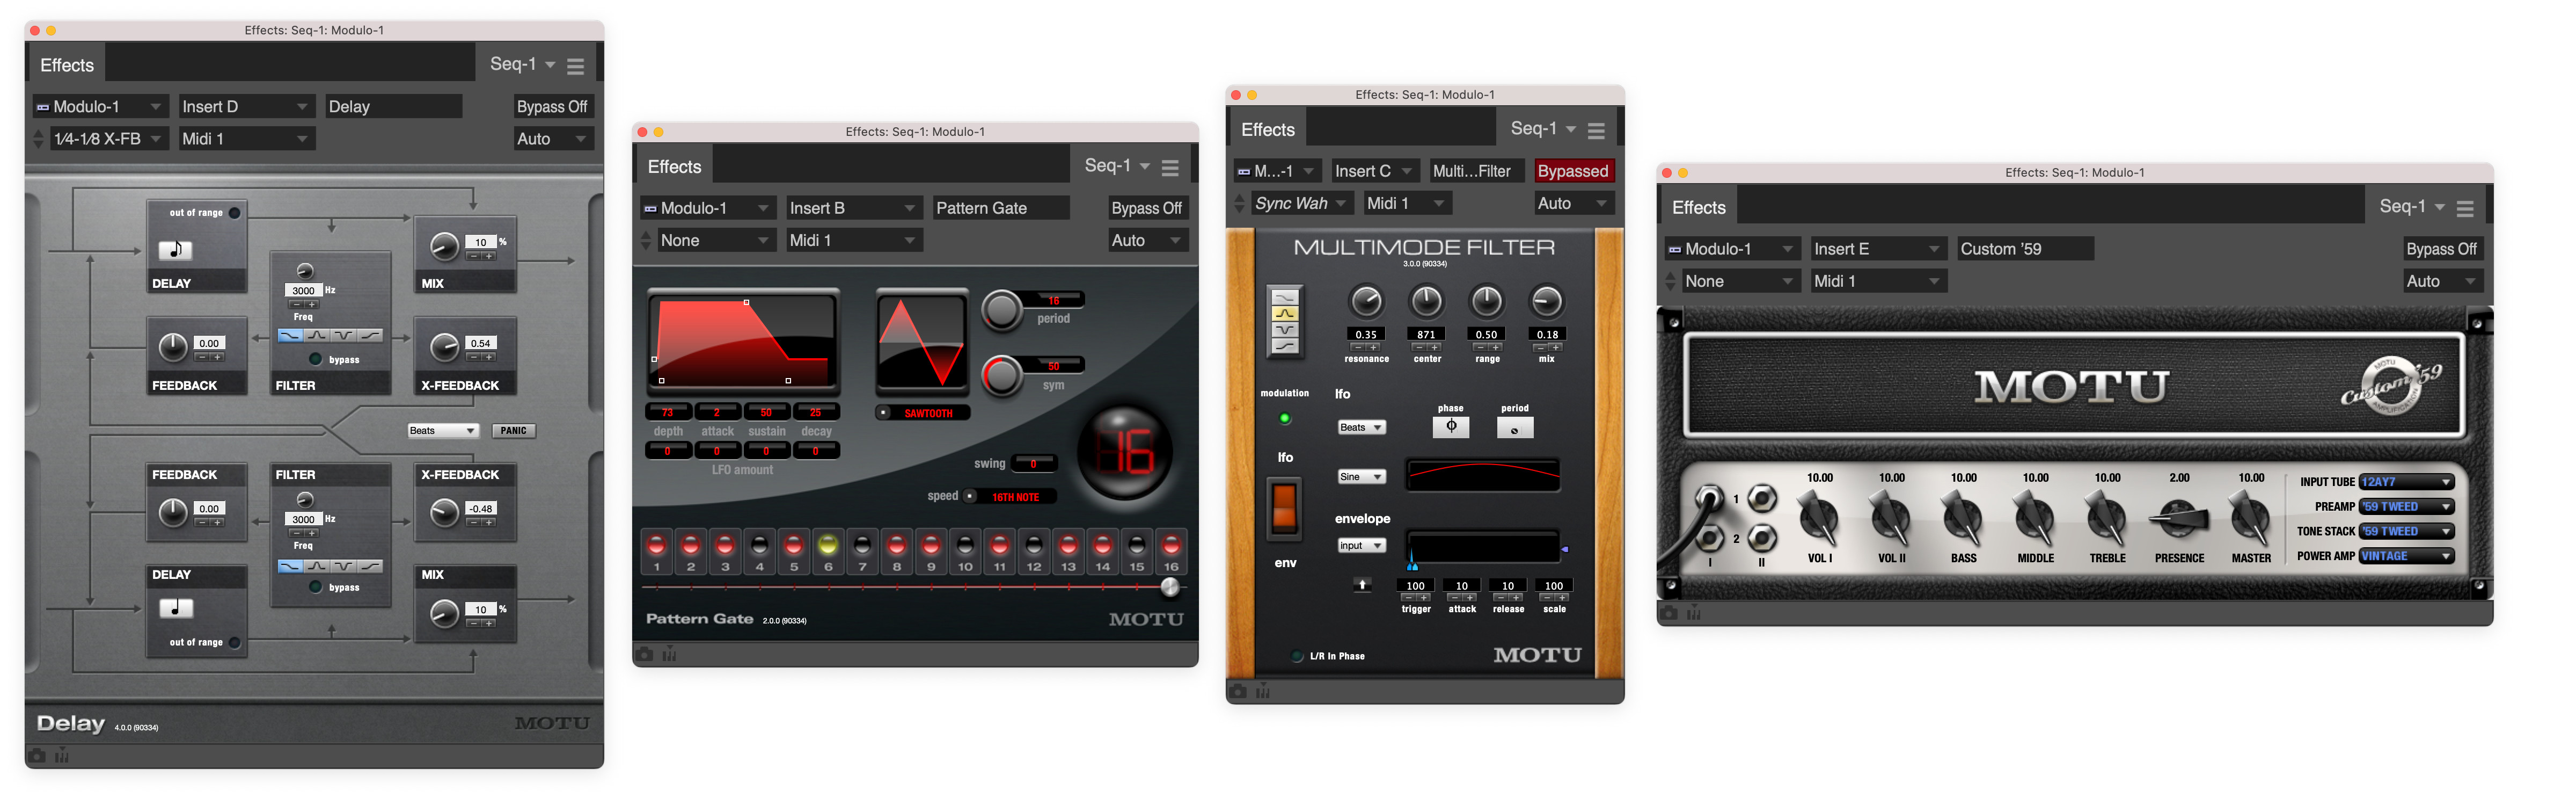Click the SAWTOOTH waveform selector
The height and width of the screenshot is (798, 2576).
[922, 412]
